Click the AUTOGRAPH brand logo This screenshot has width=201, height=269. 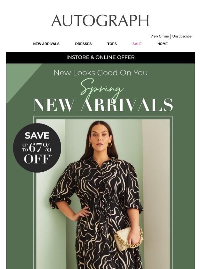click(x=100, y=20)
